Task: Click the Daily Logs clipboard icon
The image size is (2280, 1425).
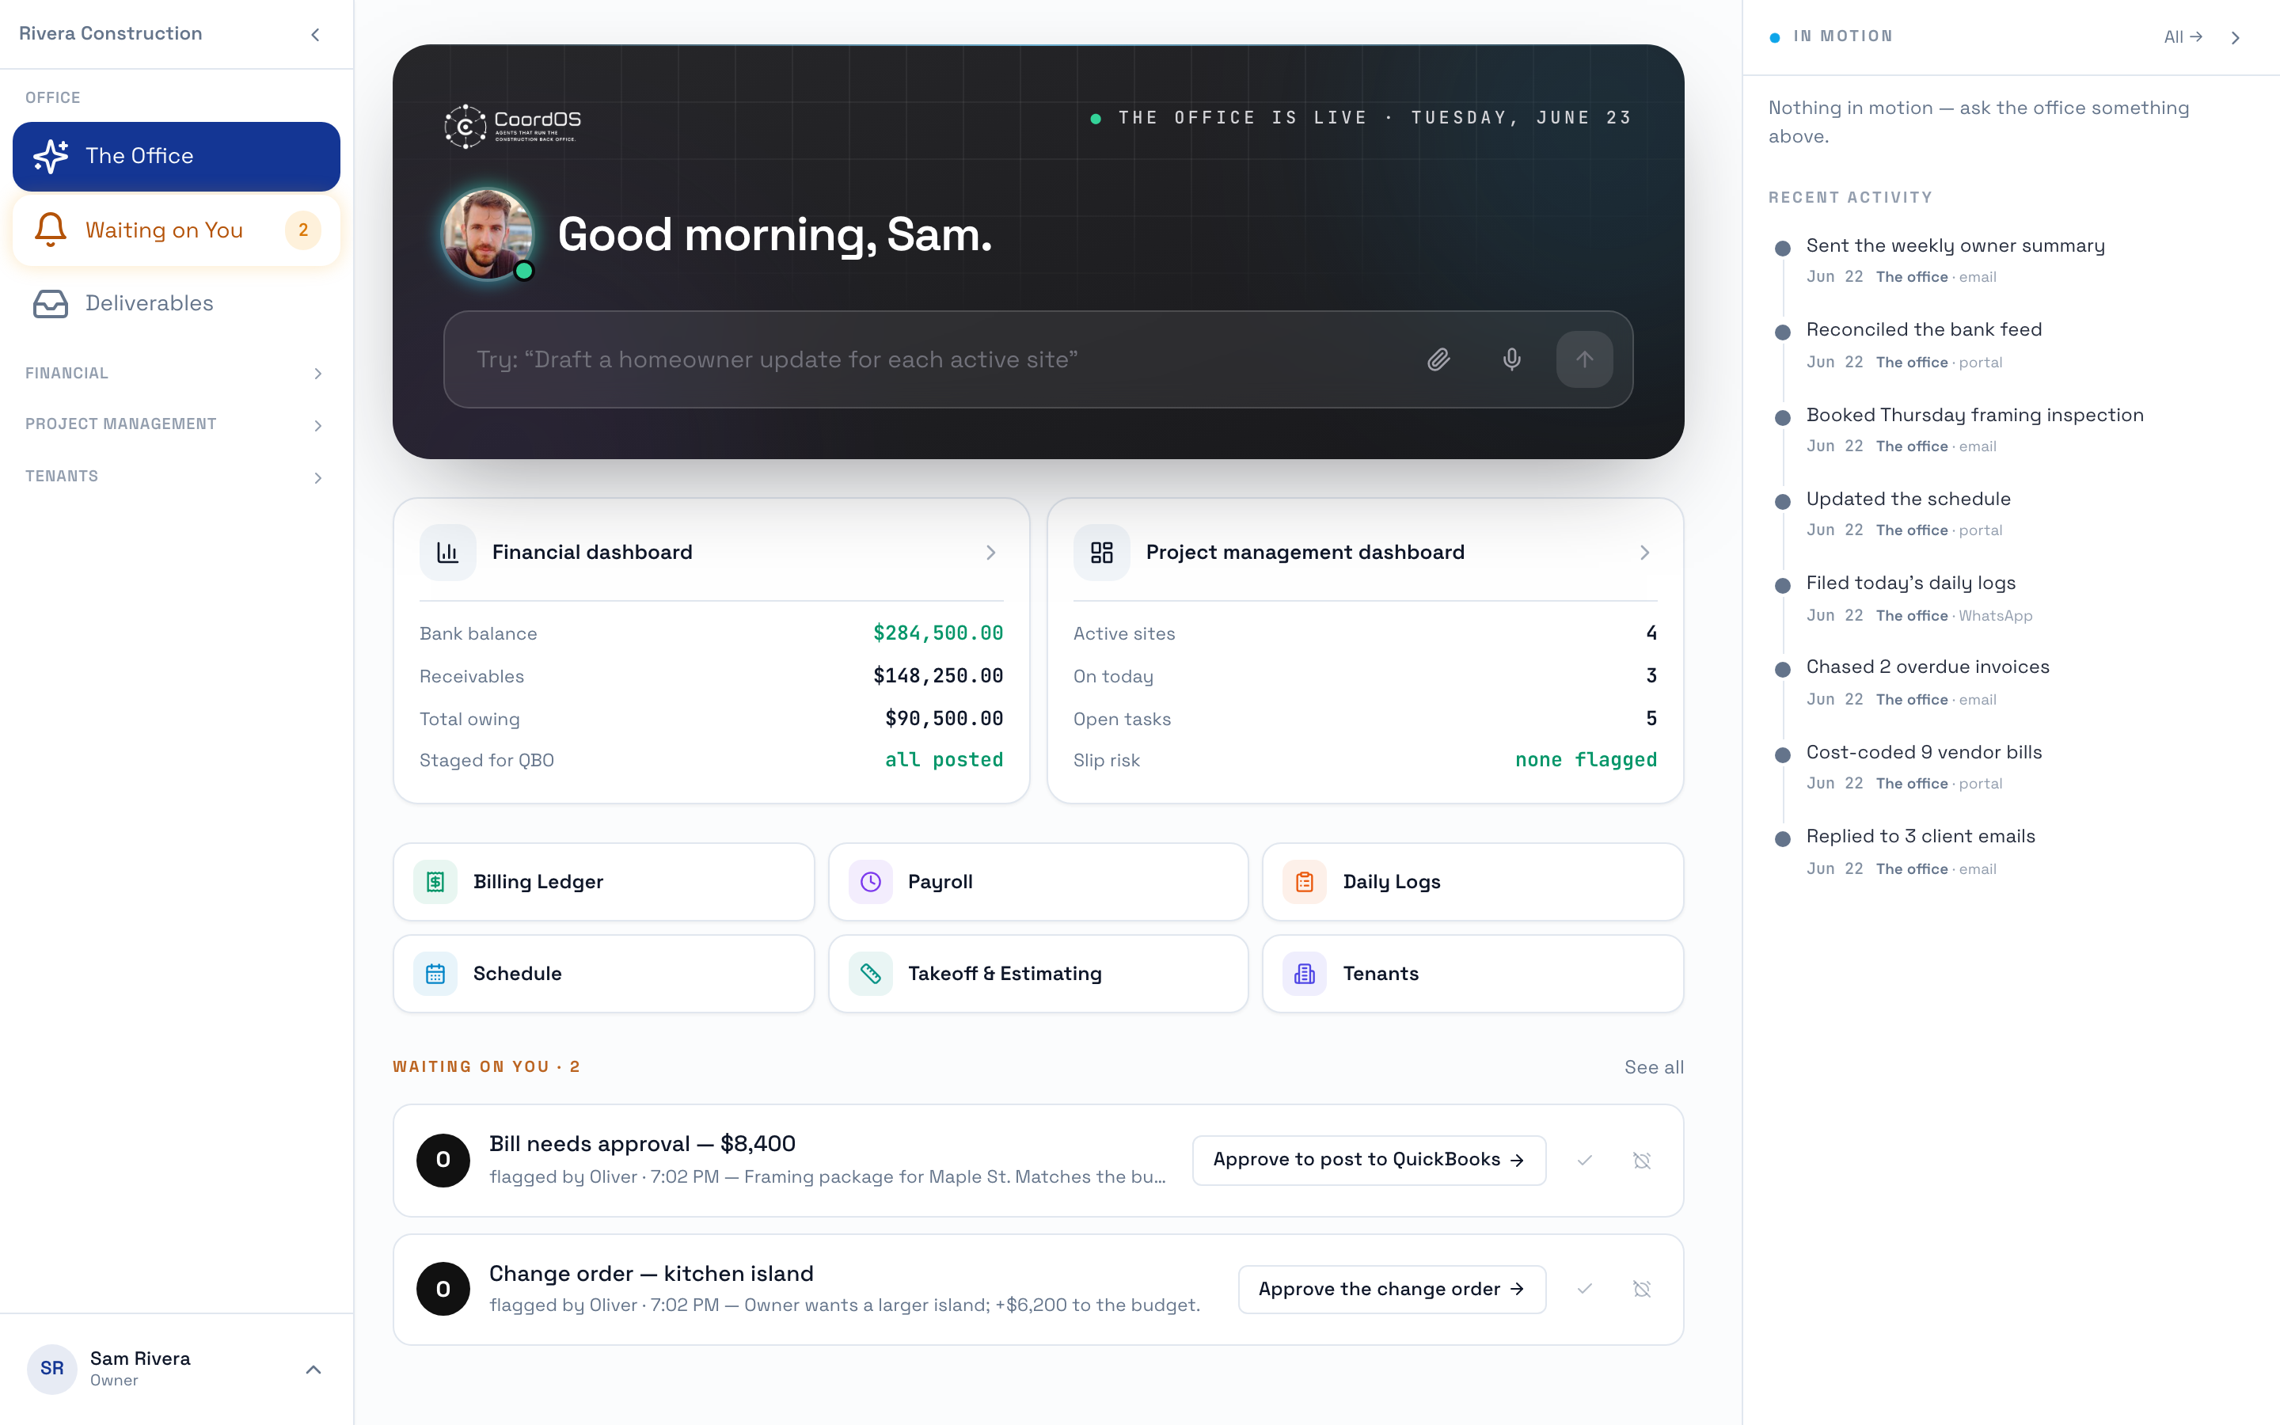Action: point(1305,882)
